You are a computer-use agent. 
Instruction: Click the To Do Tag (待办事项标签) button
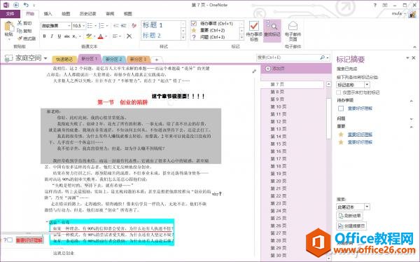tap(254, 31)
